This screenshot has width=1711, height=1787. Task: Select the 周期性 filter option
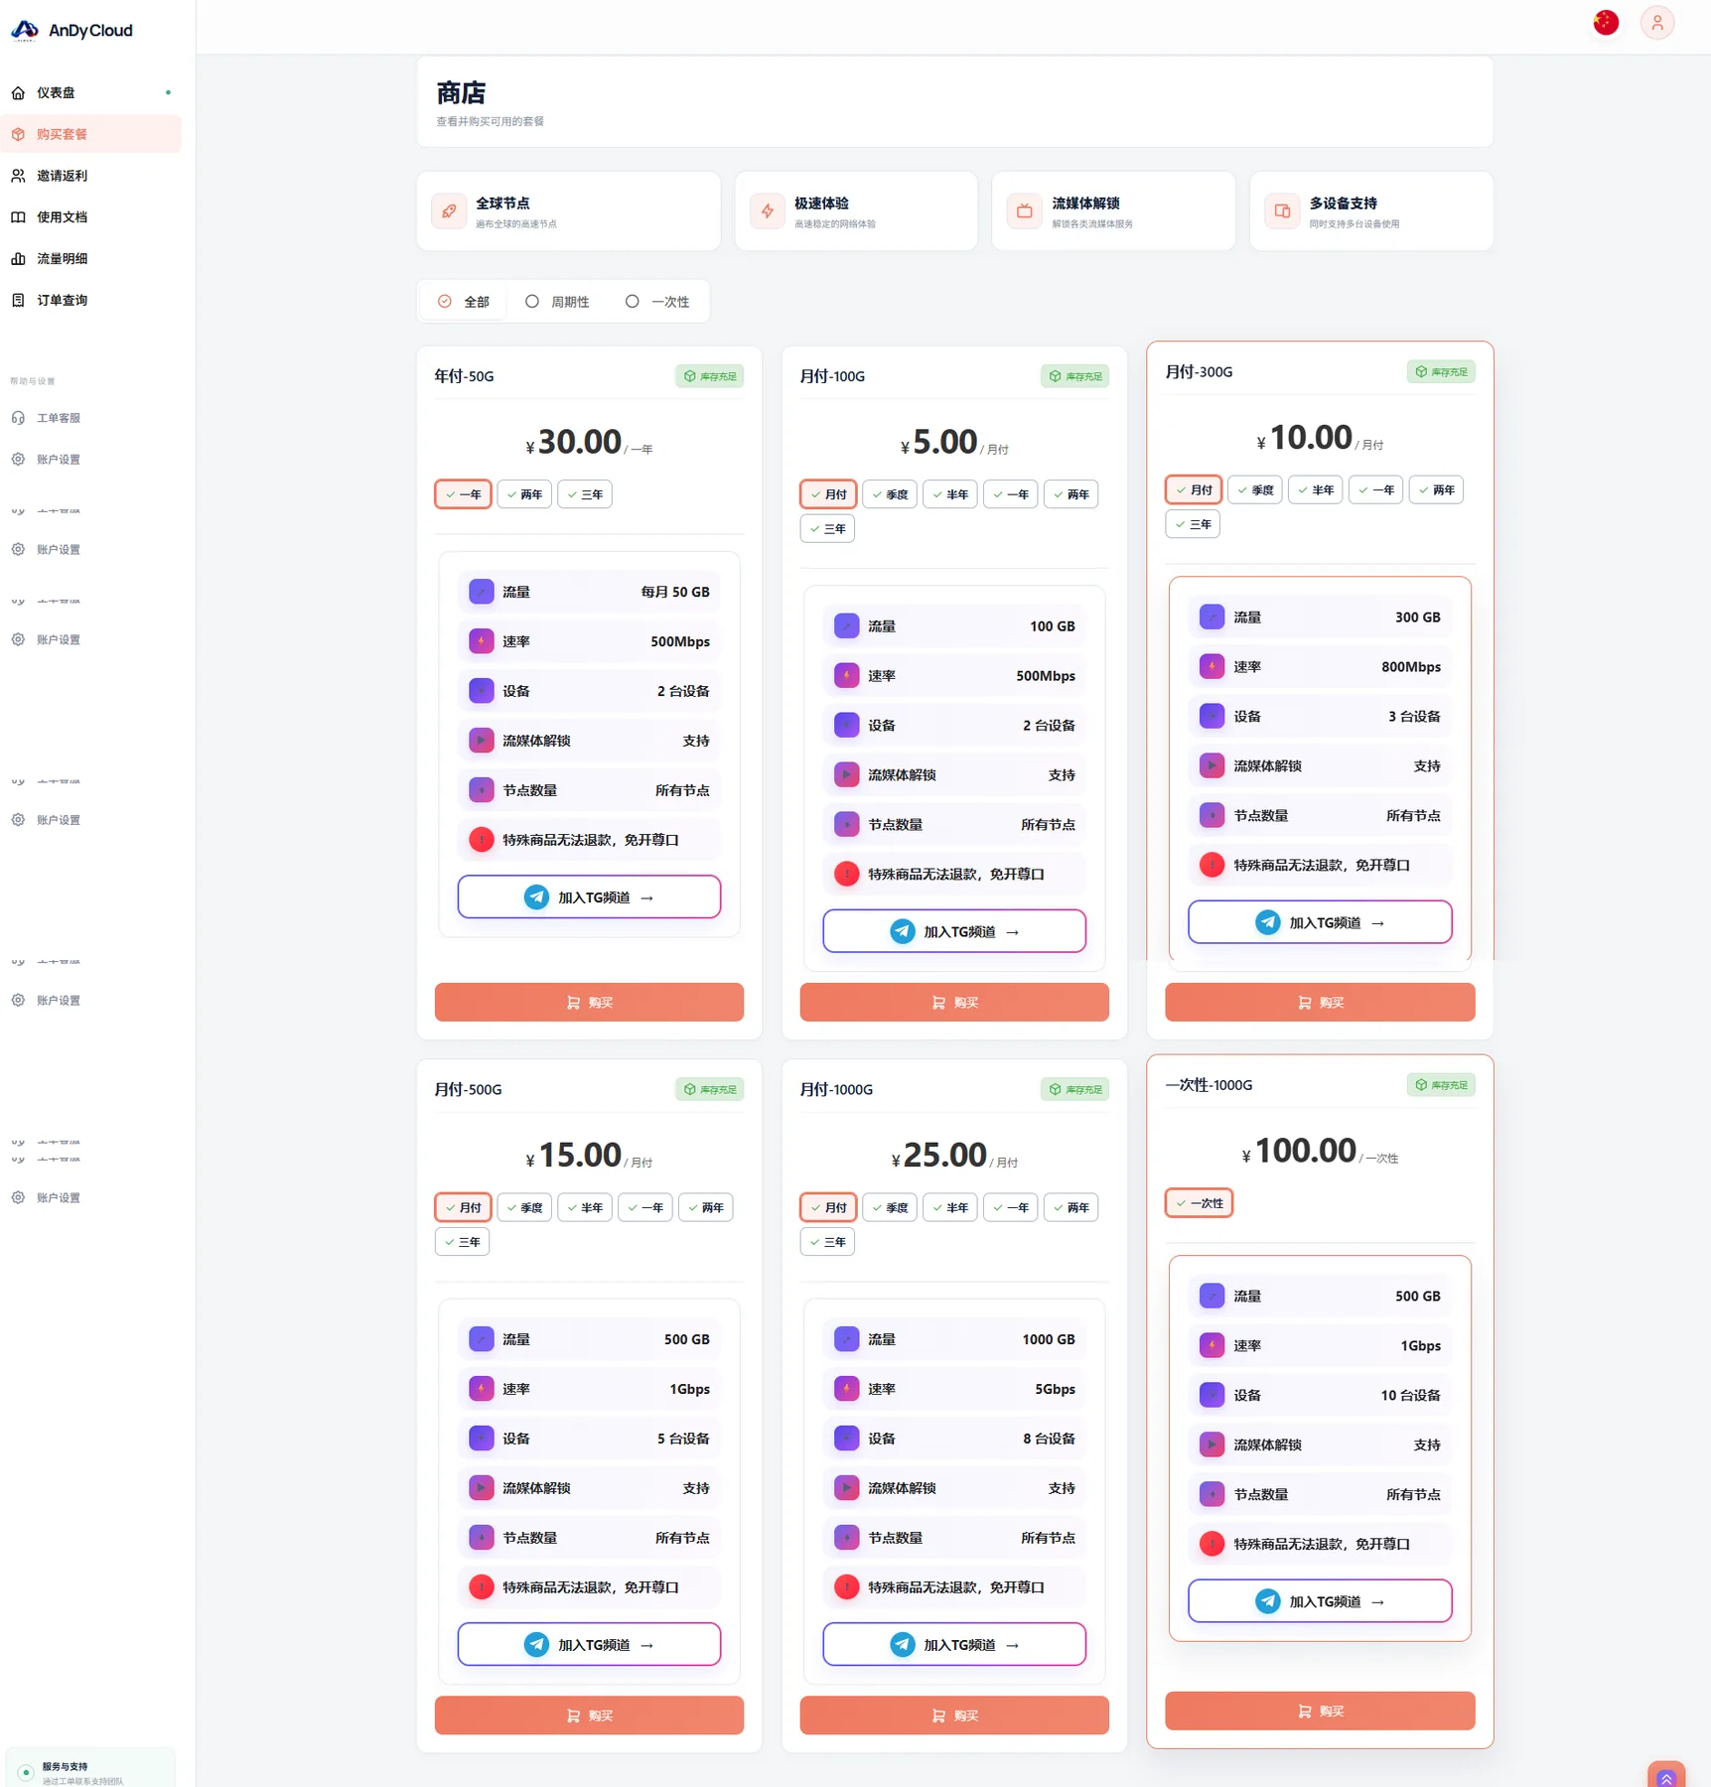557,302
